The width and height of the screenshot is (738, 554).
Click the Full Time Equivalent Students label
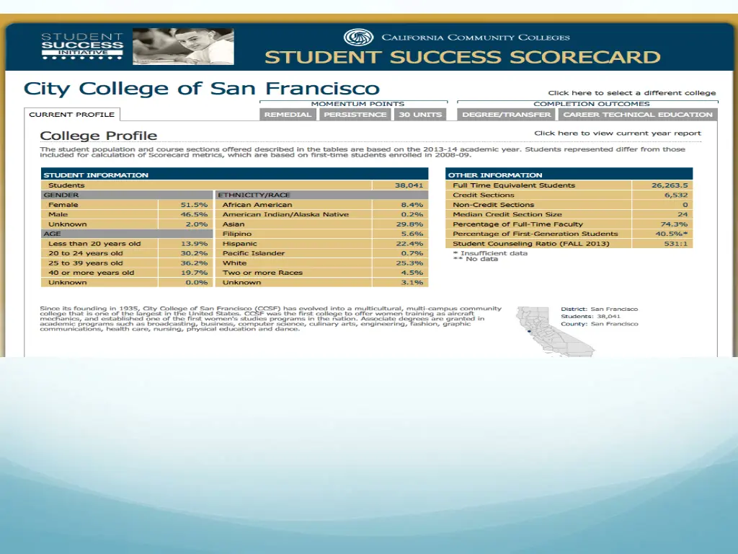point(513,185)
